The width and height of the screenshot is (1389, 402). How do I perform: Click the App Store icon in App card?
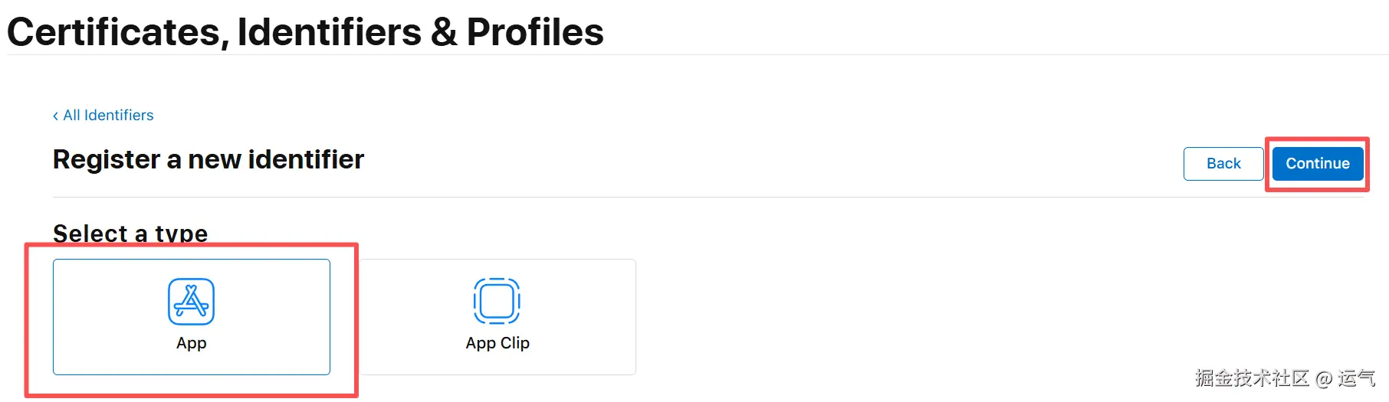(191, 301)
